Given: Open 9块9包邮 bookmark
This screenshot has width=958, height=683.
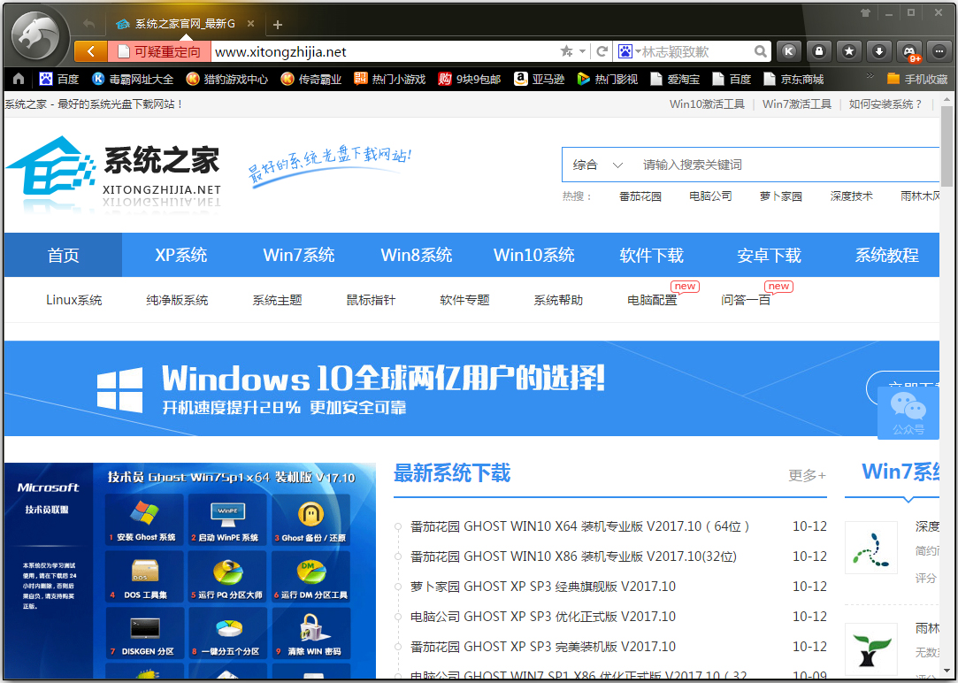Looking at the screenshot, I should click(x=469, y=79).
